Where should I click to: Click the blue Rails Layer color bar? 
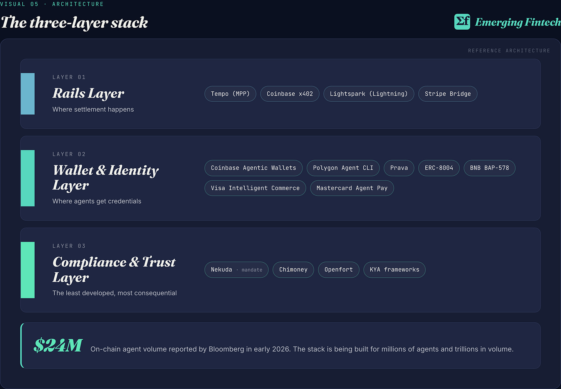(28, 94)
